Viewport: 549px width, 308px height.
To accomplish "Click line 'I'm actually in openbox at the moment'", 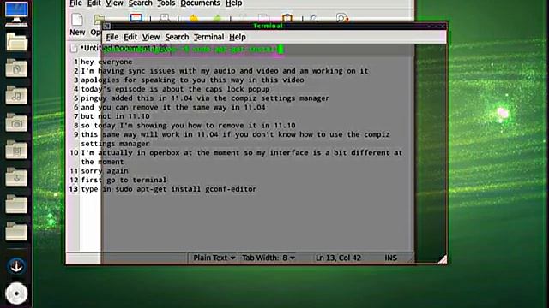I will [x=242, y=157].
